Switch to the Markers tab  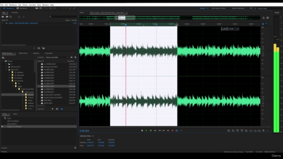[36, 53]
